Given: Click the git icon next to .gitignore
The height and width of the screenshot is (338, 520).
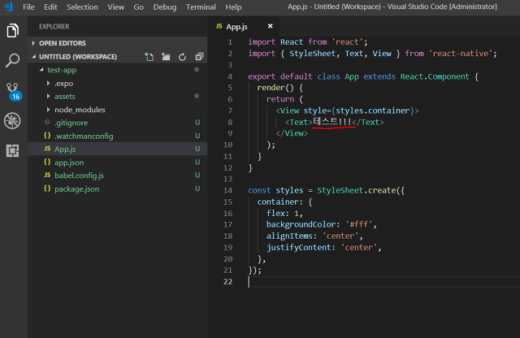Looking at the screenshot, I should (x=47, y=122).
